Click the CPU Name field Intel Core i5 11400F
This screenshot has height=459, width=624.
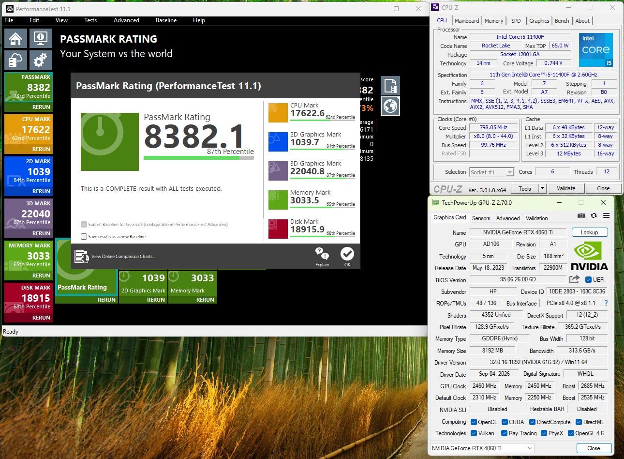pyautogui.click(x=520, y=37)
